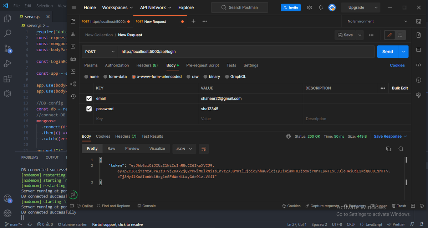Viewport: 428px width, 228px height.
Task: Open Comments pane in right sidebar
Action: coord(419,50)
